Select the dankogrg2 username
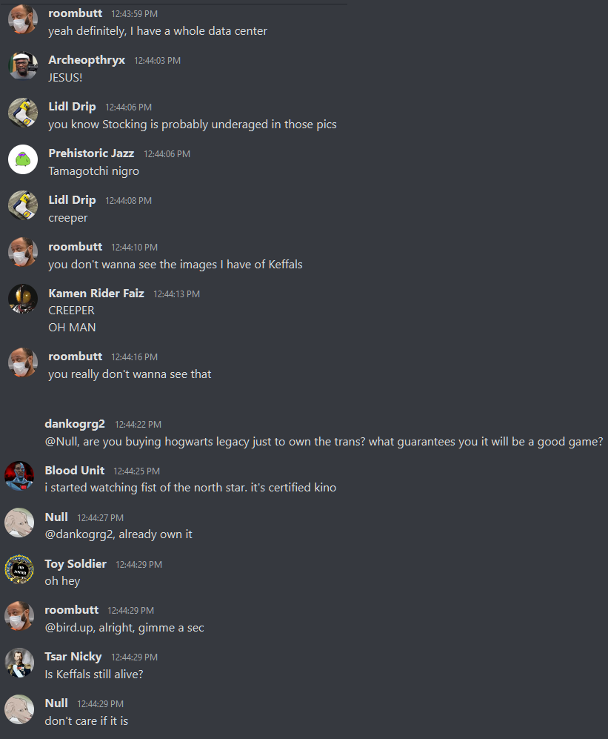 click(74, 424)
